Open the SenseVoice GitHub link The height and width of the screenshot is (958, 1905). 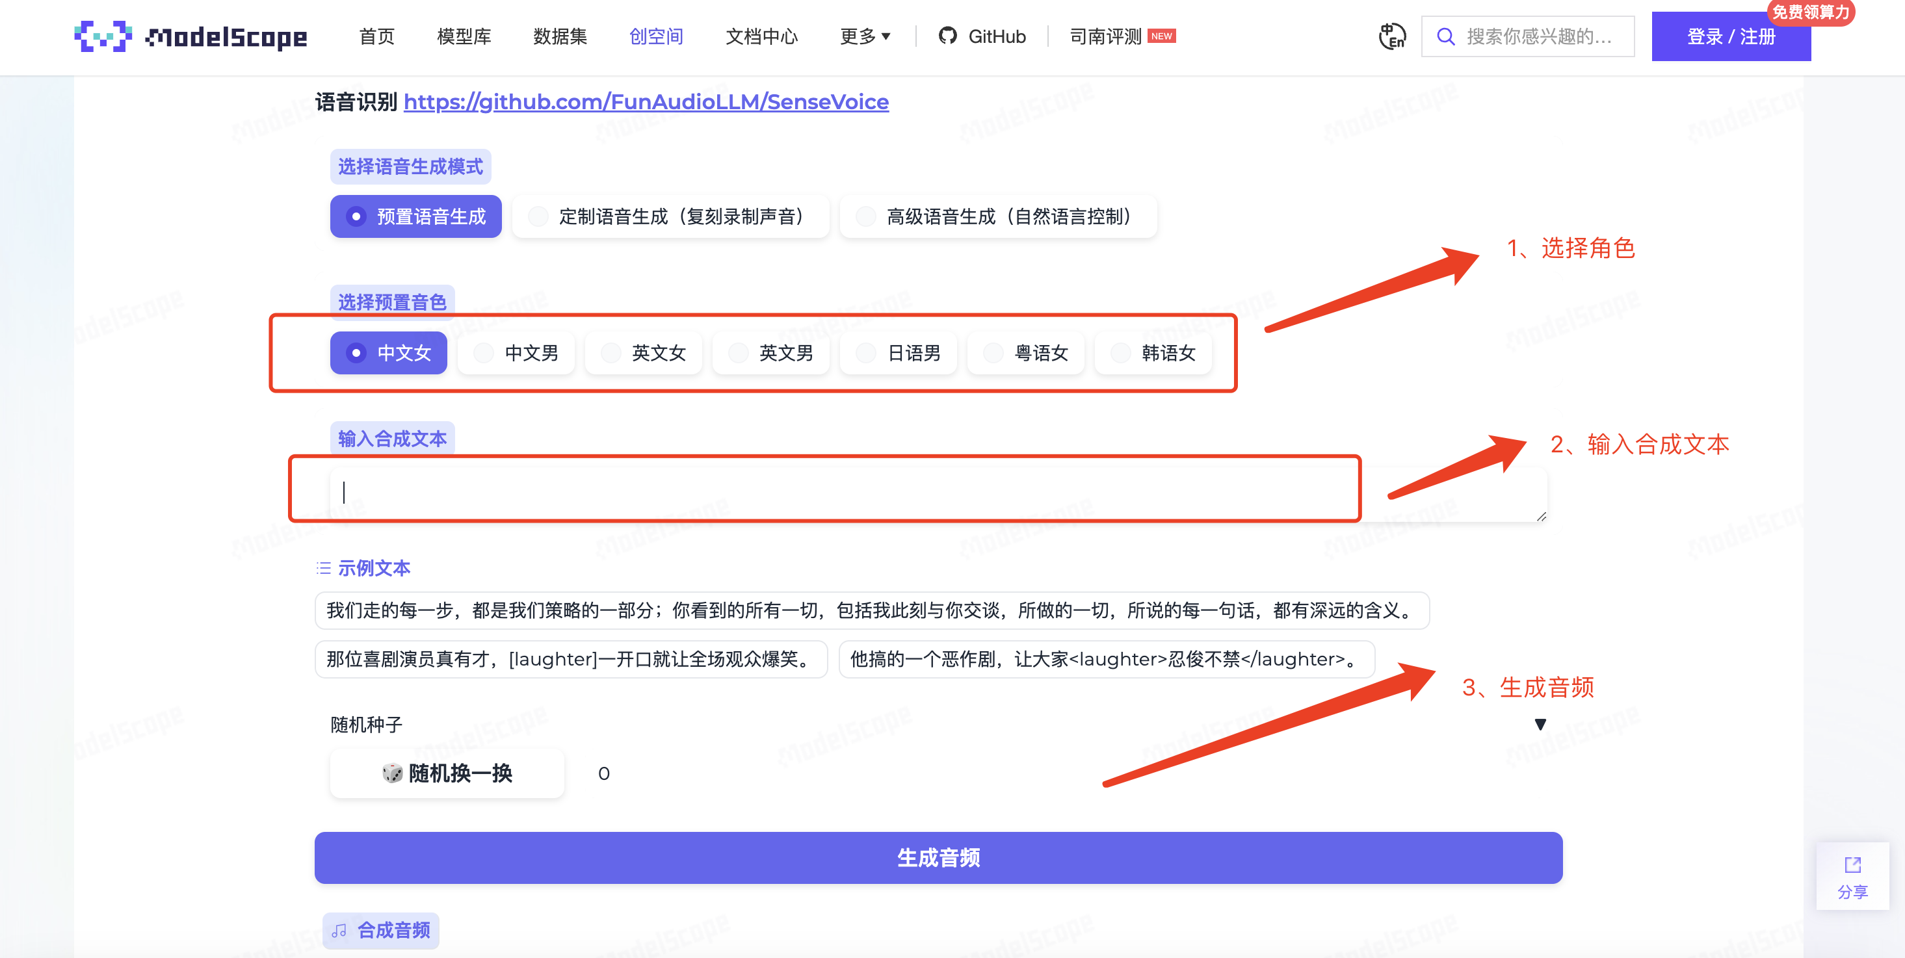pyautogui.click(x=646, y=101)
